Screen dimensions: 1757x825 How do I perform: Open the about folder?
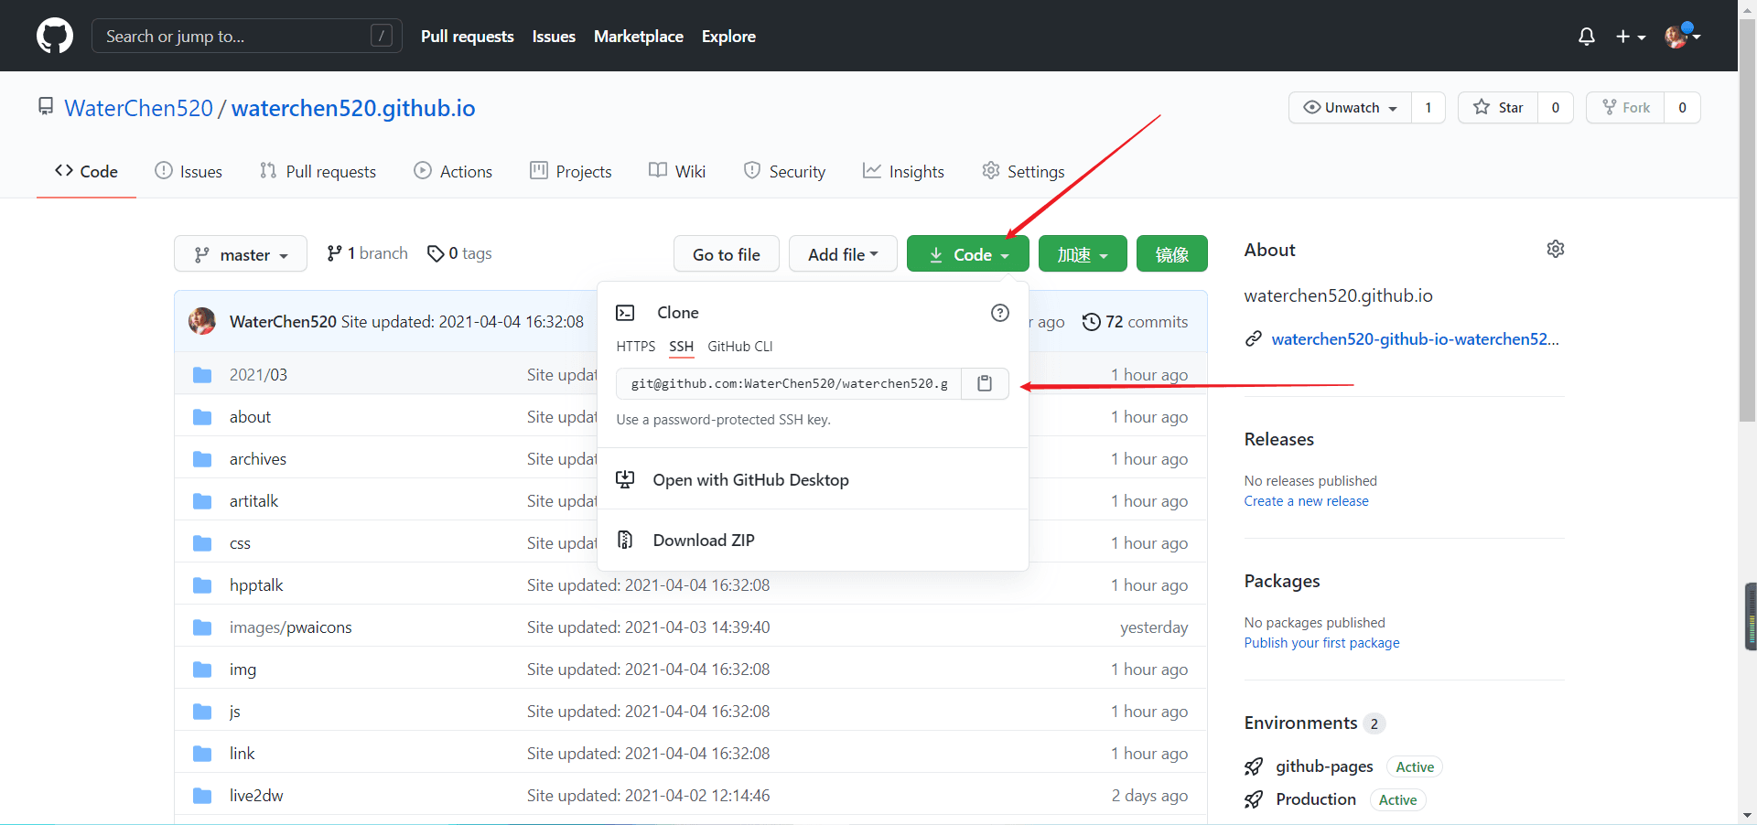(250, 417)
